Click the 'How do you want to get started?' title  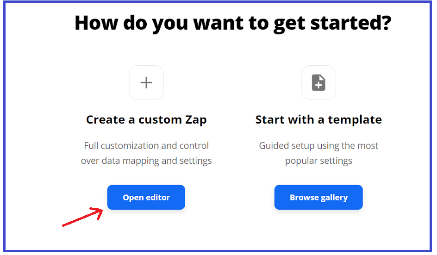click(233, 23)
